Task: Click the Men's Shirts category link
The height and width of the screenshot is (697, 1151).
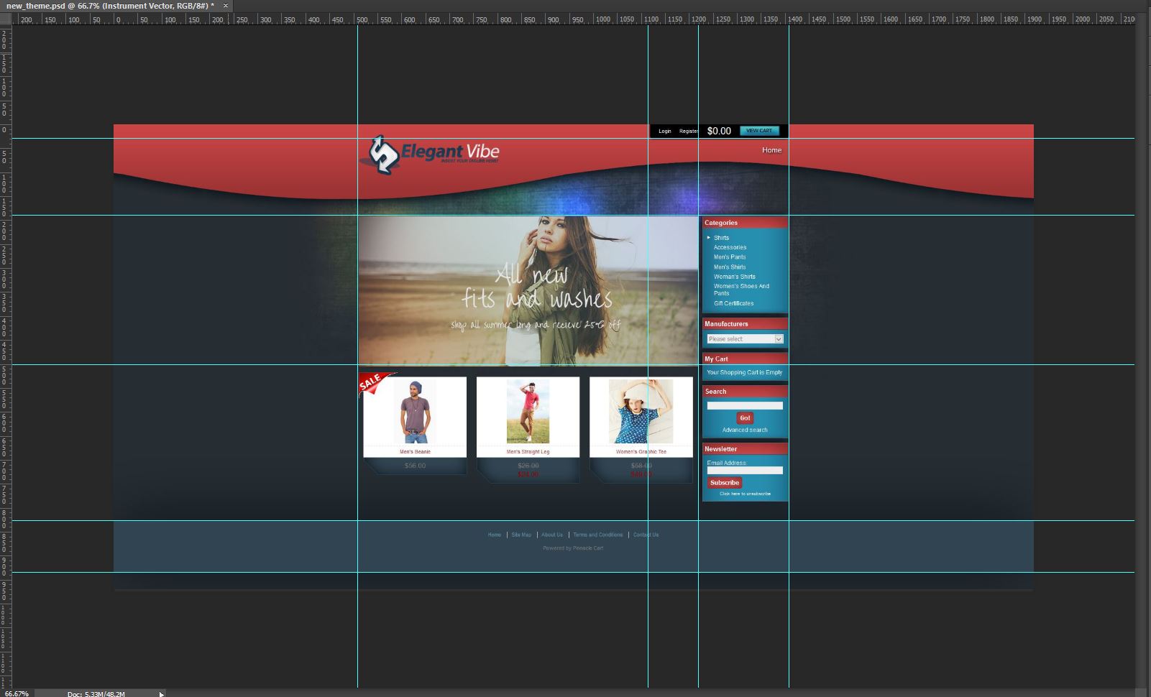Action: 730,267
